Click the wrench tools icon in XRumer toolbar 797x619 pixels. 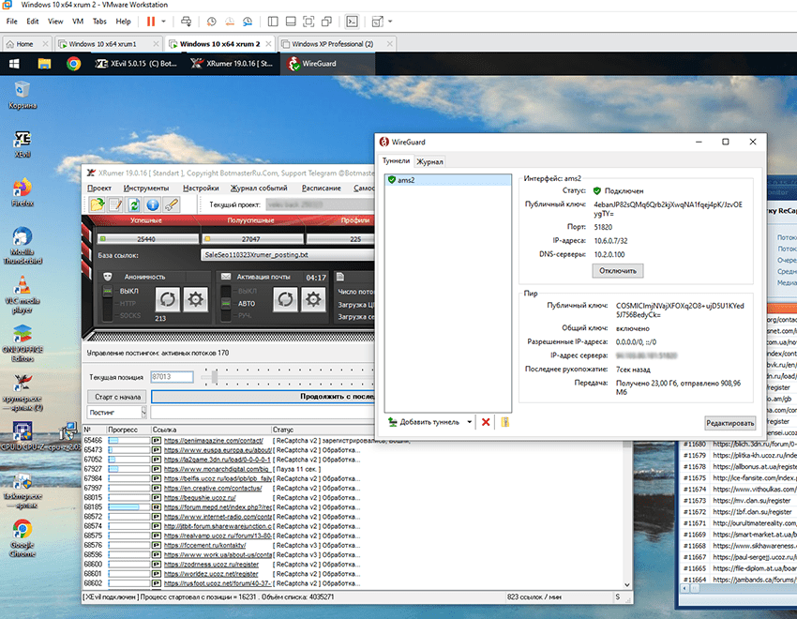tap(172, 204)
